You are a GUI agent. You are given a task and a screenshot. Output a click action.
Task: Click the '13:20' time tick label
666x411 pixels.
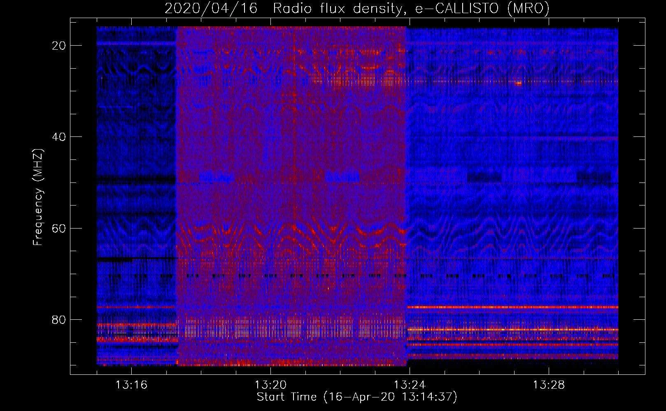(270, 385)
